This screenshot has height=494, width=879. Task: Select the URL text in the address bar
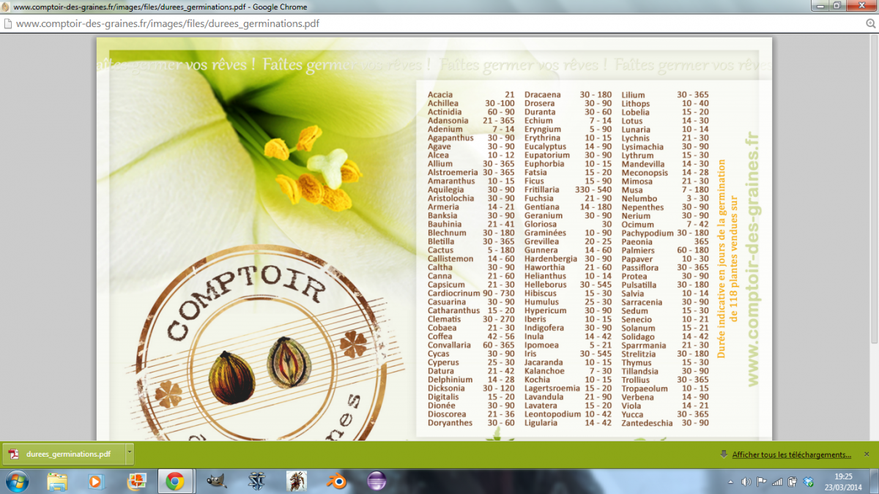pos(168,23)
